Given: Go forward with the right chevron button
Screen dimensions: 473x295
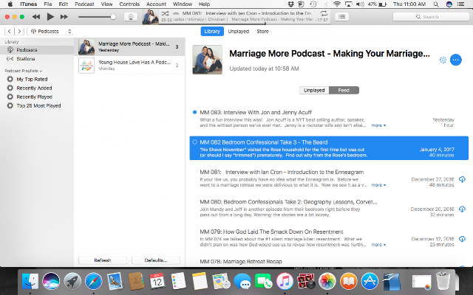Looking at the screenshot, I should click(19, 31).
